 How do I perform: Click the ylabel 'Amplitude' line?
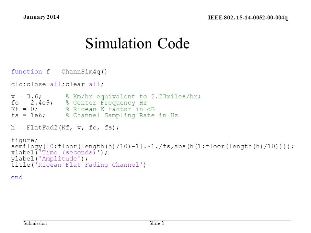coord(50,159)
